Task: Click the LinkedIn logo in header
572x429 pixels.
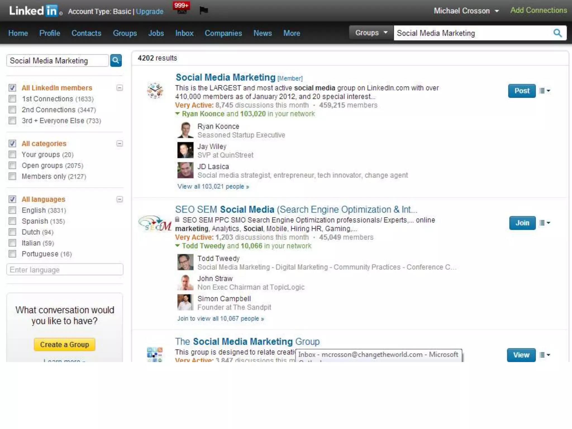Action: [34, 11]
